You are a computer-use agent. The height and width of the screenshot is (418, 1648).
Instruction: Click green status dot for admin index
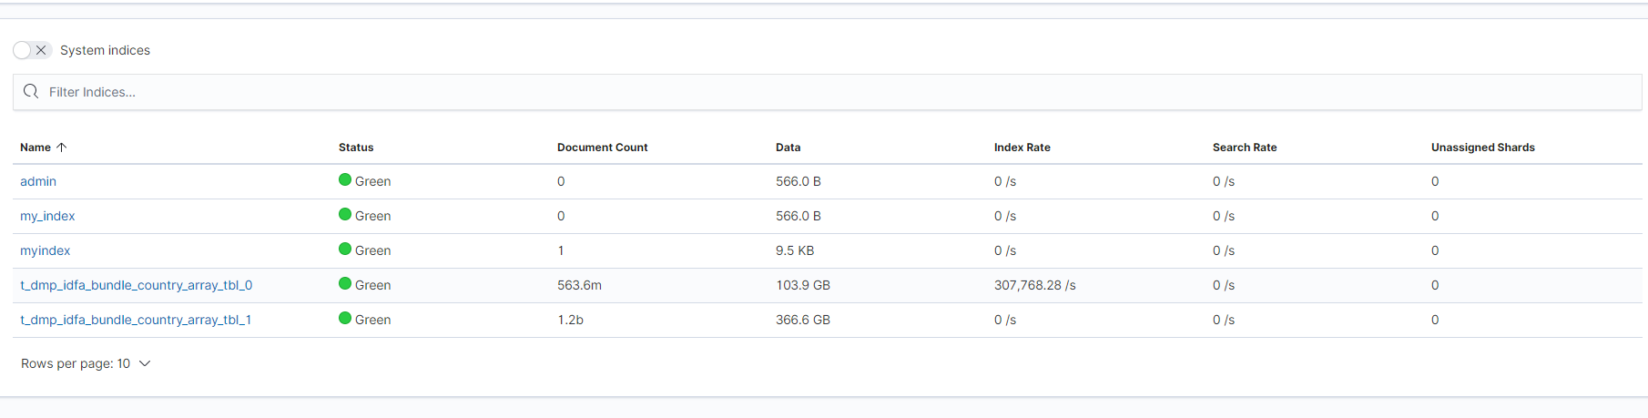(x=345, y=179)
